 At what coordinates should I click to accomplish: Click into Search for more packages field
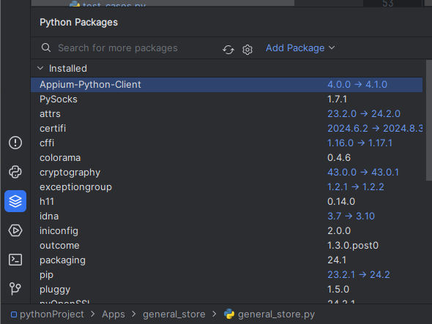(118, 48)
